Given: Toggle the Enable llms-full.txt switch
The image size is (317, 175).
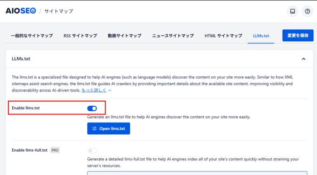Looking at the screenshot, I should (92, 151).
